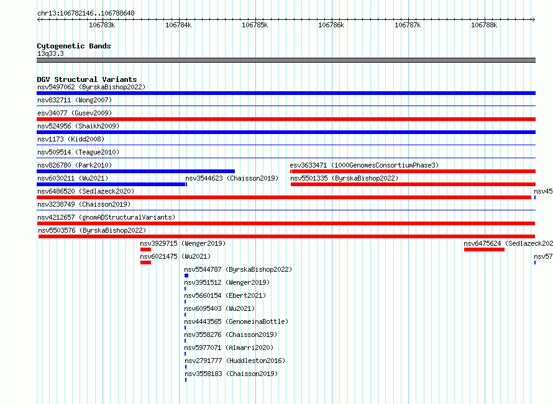The width and height of the screenshot is (553, 404).
Task: Open nsv524956 (Shaikh2009) variant label
Action: [78, 126]
